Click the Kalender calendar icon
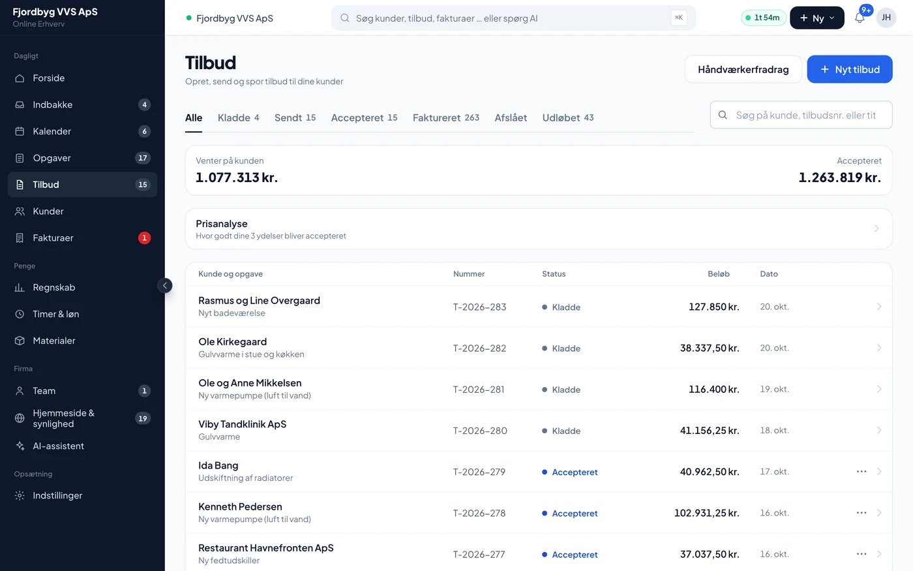 [20, 131]
